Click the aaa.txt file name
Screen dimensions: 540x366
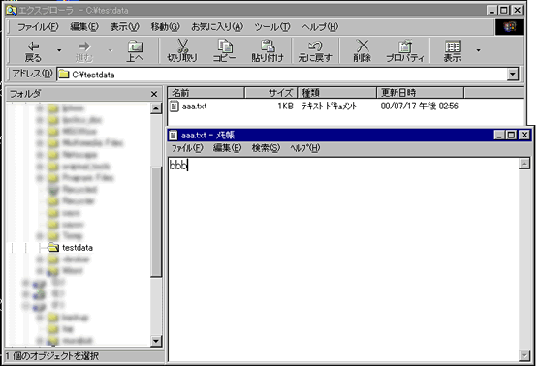[x=194, y=107]
